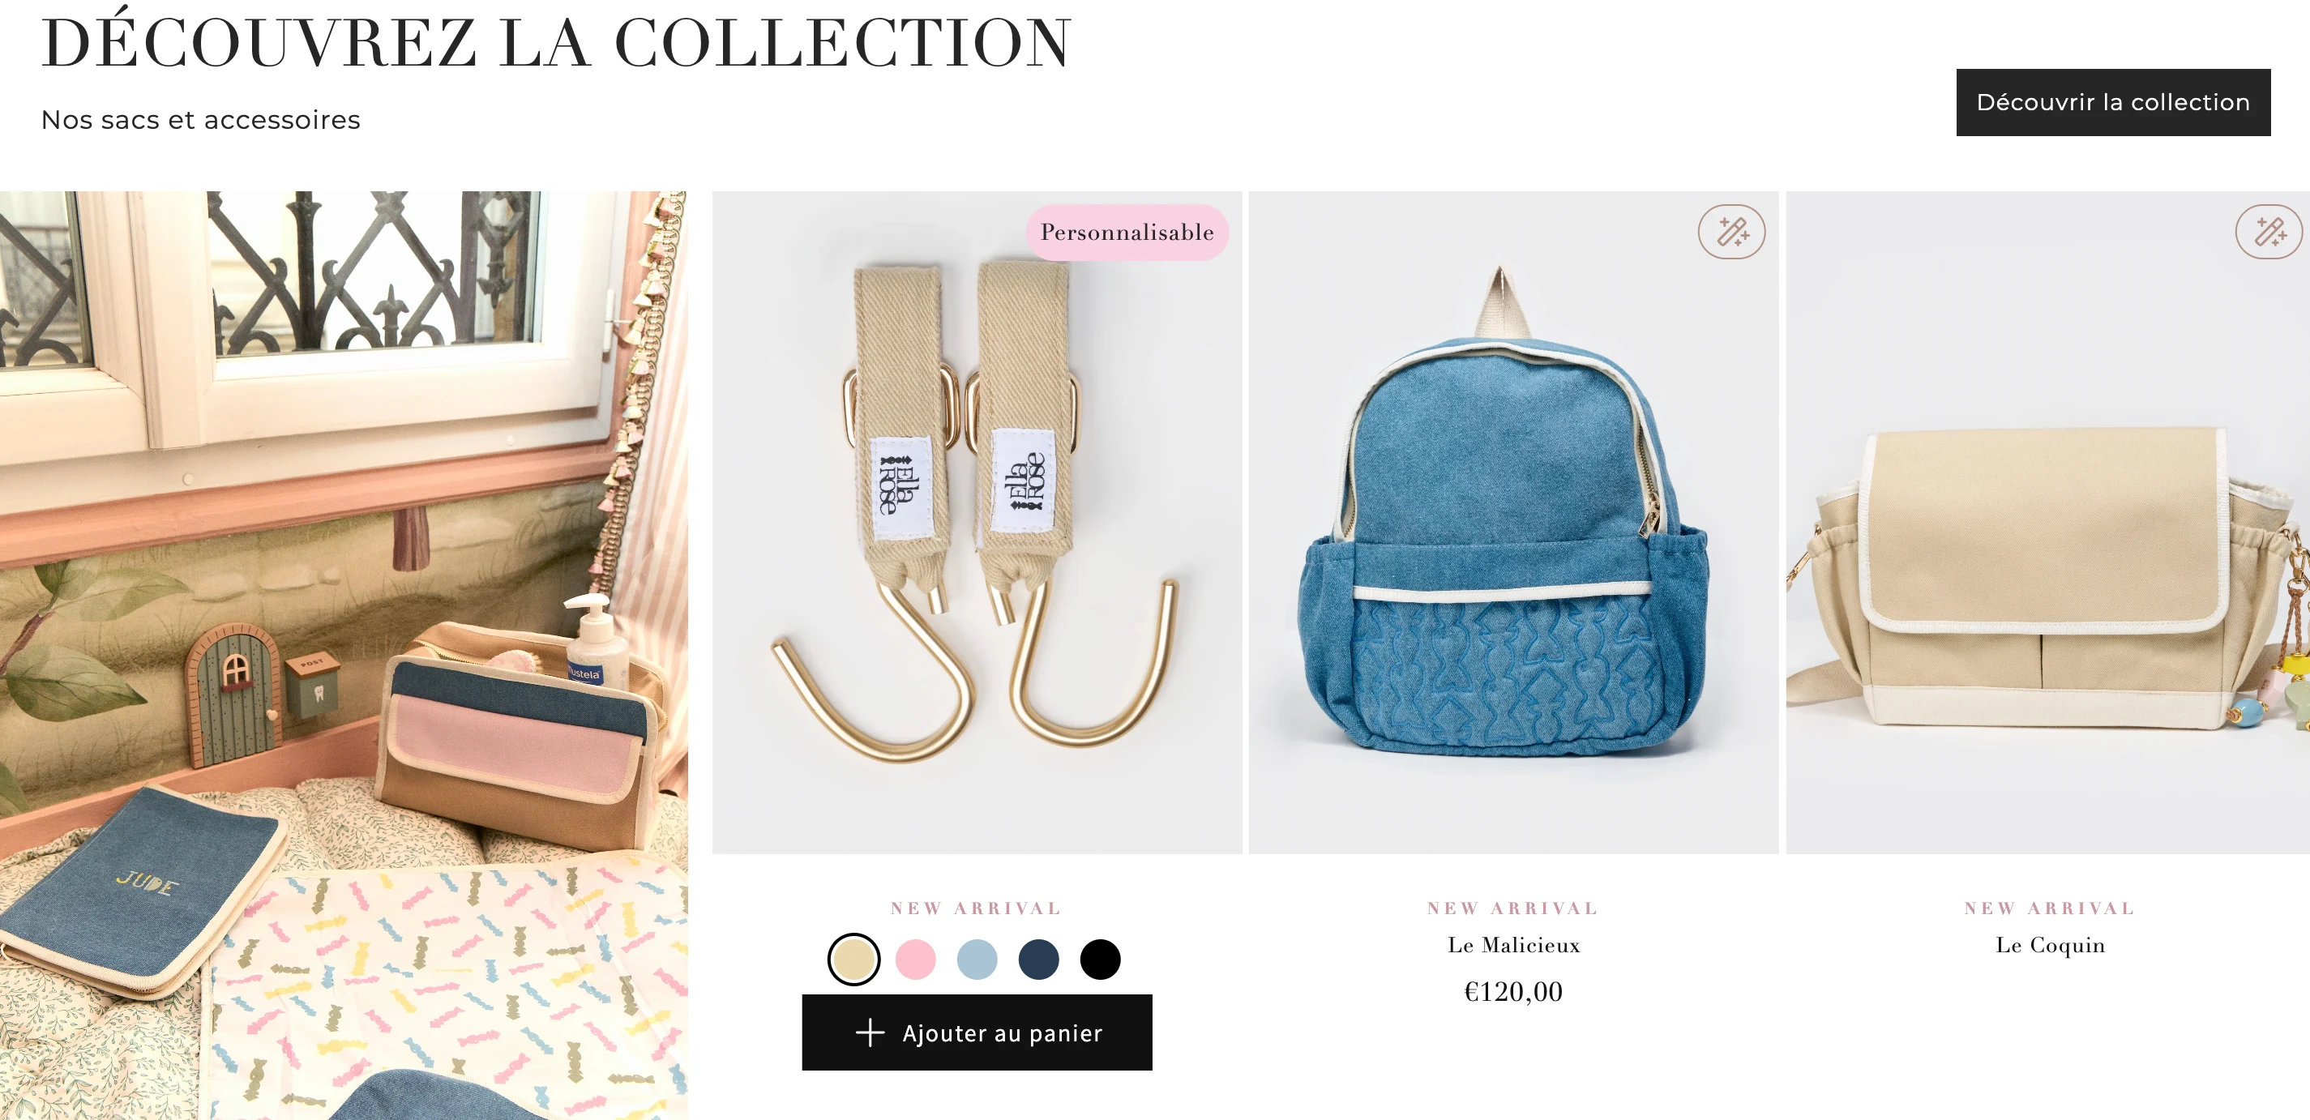
Task: Click the magic wand icon on Le Coquin
Action: pos(2269,233)
